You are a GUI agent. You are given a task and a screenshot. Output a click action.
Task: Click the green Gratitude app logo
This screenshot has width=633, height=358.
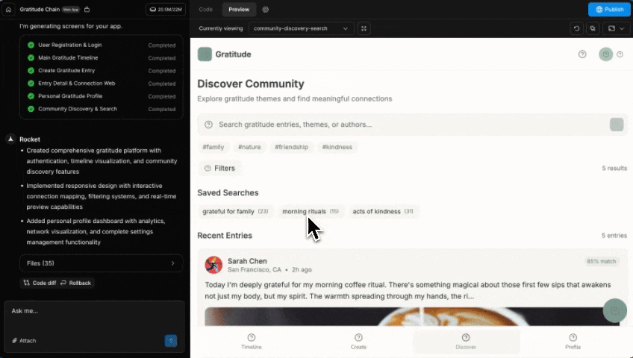(x=205, y=54)
